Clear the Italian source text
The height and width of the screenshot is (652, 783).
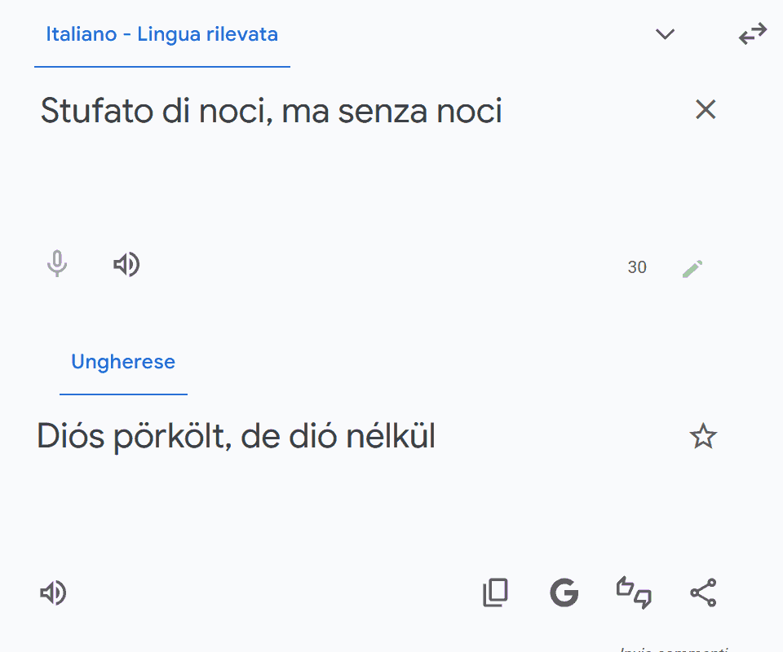[x=705, y=109]
